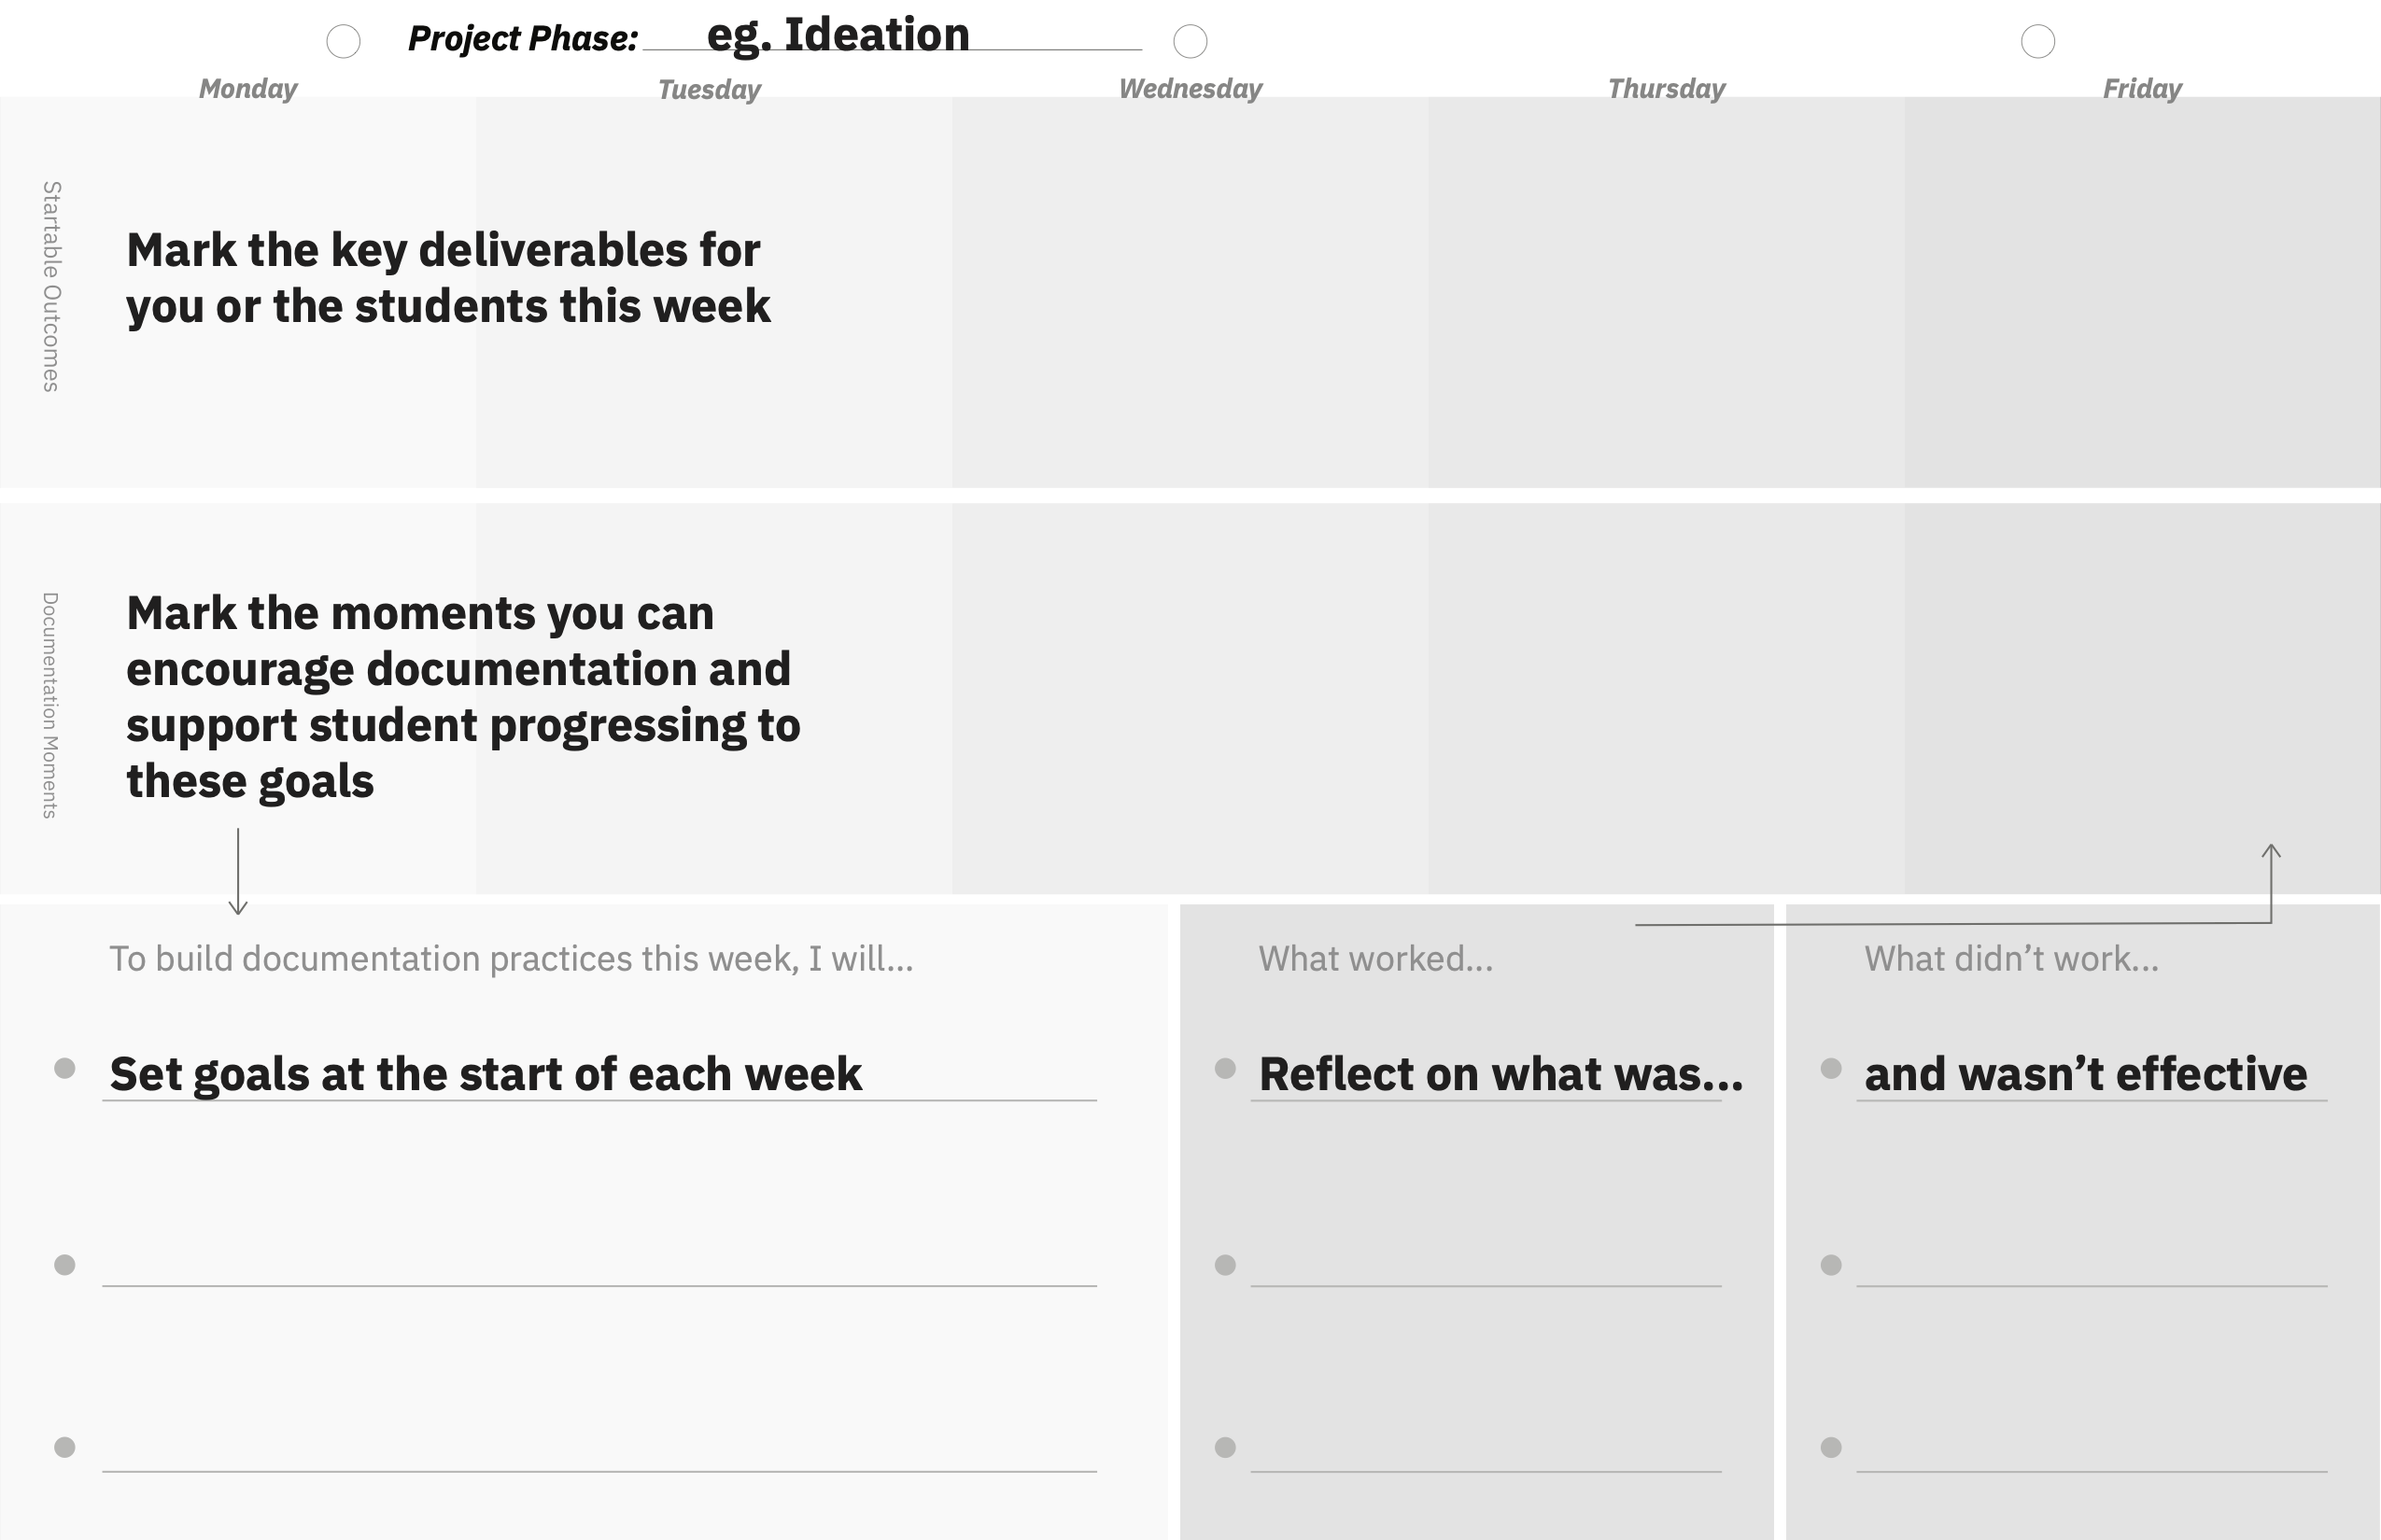Click the Project Phase 'eg. Ideation' field
Image resolution: width=2381 pixels, height=1540 pixels.
tap(892, 35)
